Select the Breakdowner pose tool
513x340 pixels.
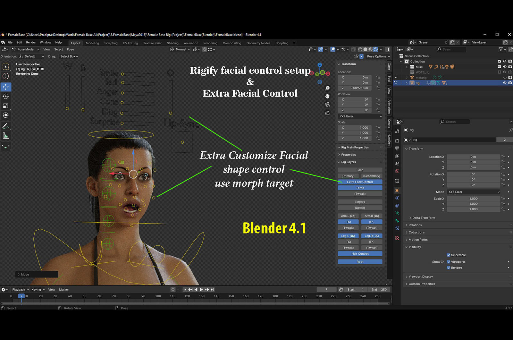tap(6, 147)
